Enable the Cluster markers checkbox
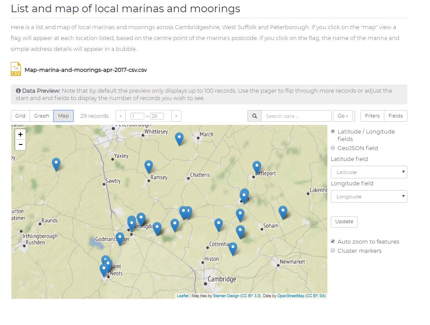Viewport: 430px width, 325px height. [x=333, y=251]
